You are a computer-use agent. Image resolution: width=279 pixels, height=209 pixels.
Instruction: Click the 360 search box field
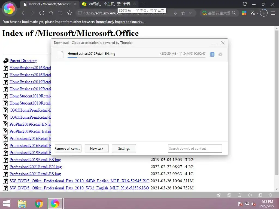click(x=219, y=13)
